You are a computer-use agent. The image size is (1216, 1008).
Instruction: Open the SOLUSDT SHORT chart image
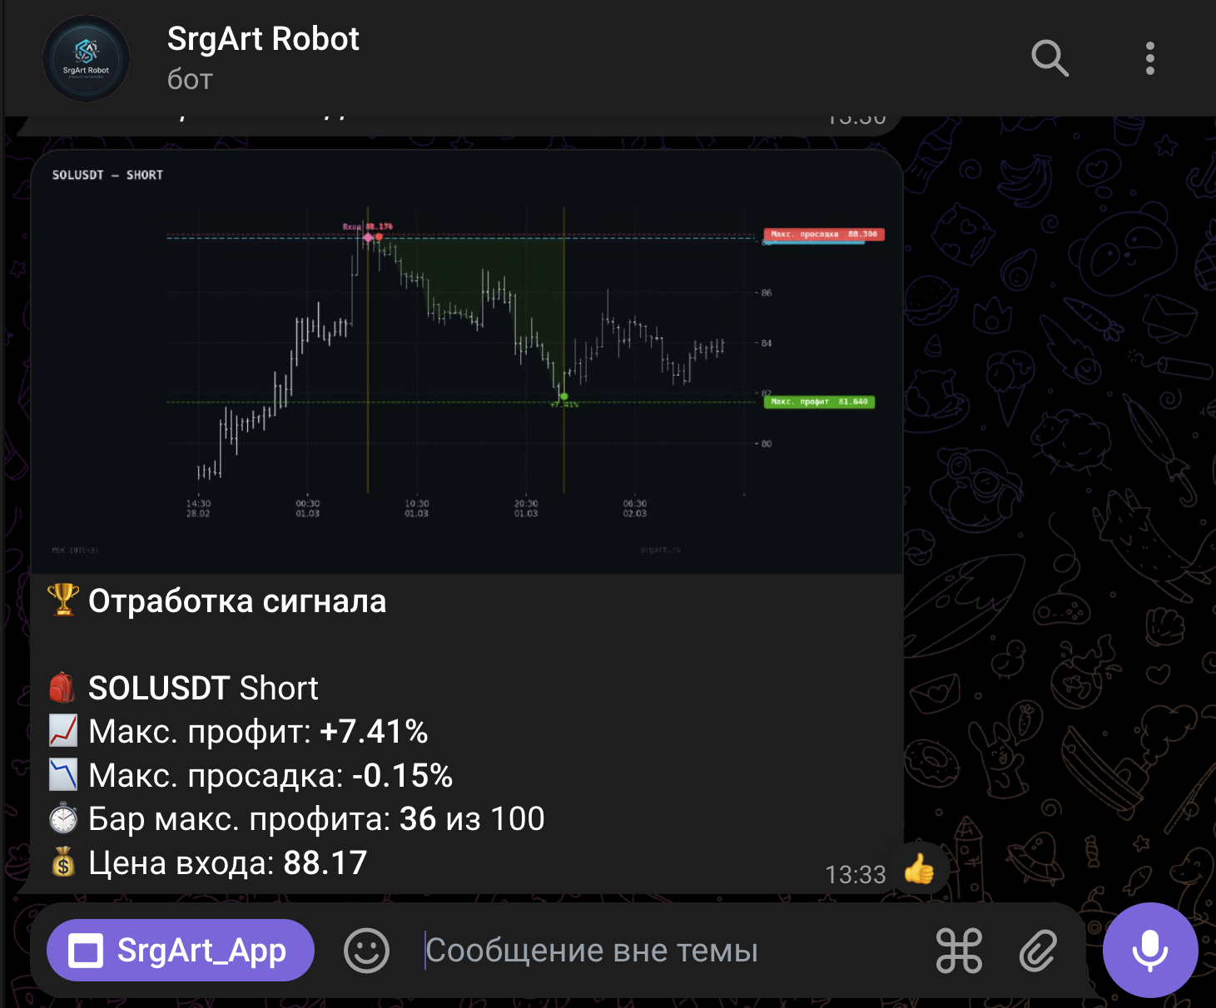click(466, 362)
